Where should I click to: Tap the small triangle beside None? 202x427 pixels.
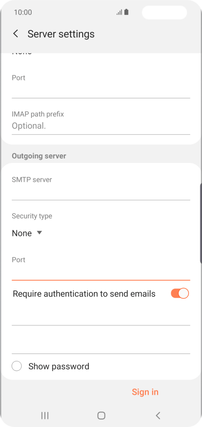39,233
